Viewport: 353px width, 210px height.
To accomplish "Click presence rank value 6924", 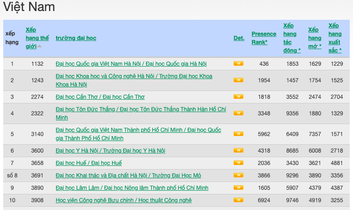I will click(264, 200).
